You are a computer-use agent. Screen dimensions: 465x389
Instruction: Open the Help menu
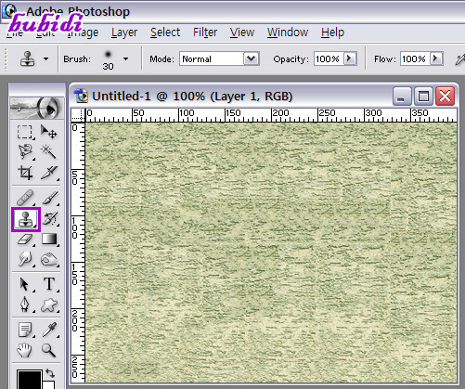[x=332, y=32]
